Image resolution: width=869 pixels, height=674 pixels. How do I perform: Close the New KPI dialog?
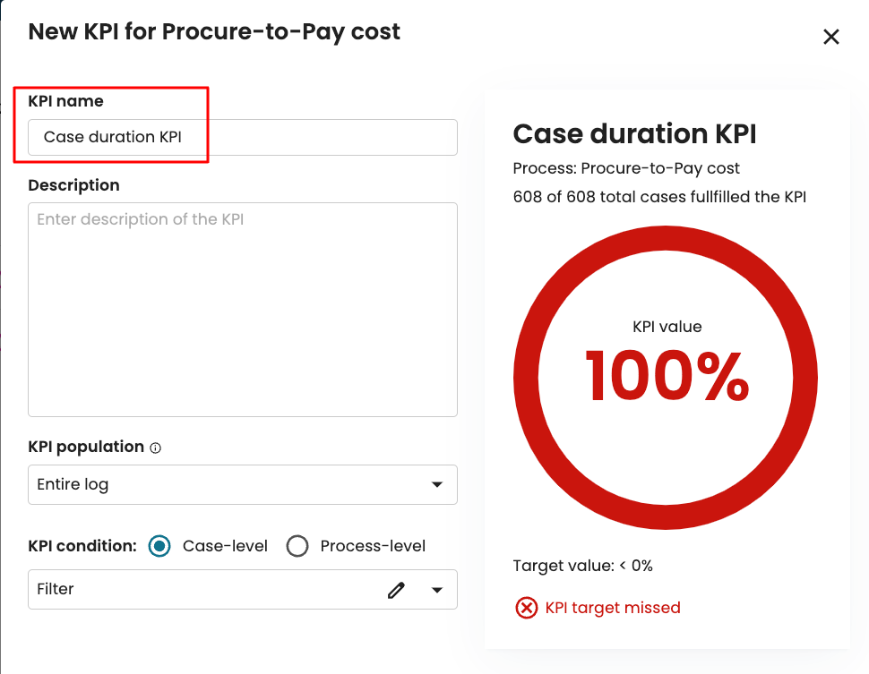(830, 37)
